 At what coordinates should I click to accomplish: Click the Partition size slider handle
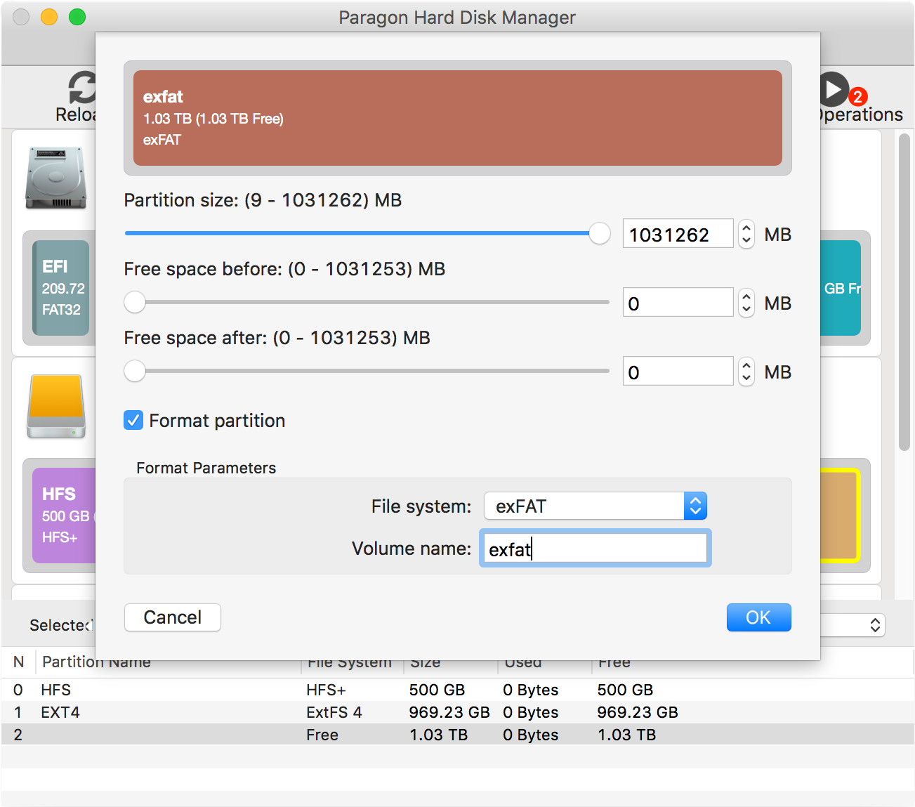pos(600,234)
